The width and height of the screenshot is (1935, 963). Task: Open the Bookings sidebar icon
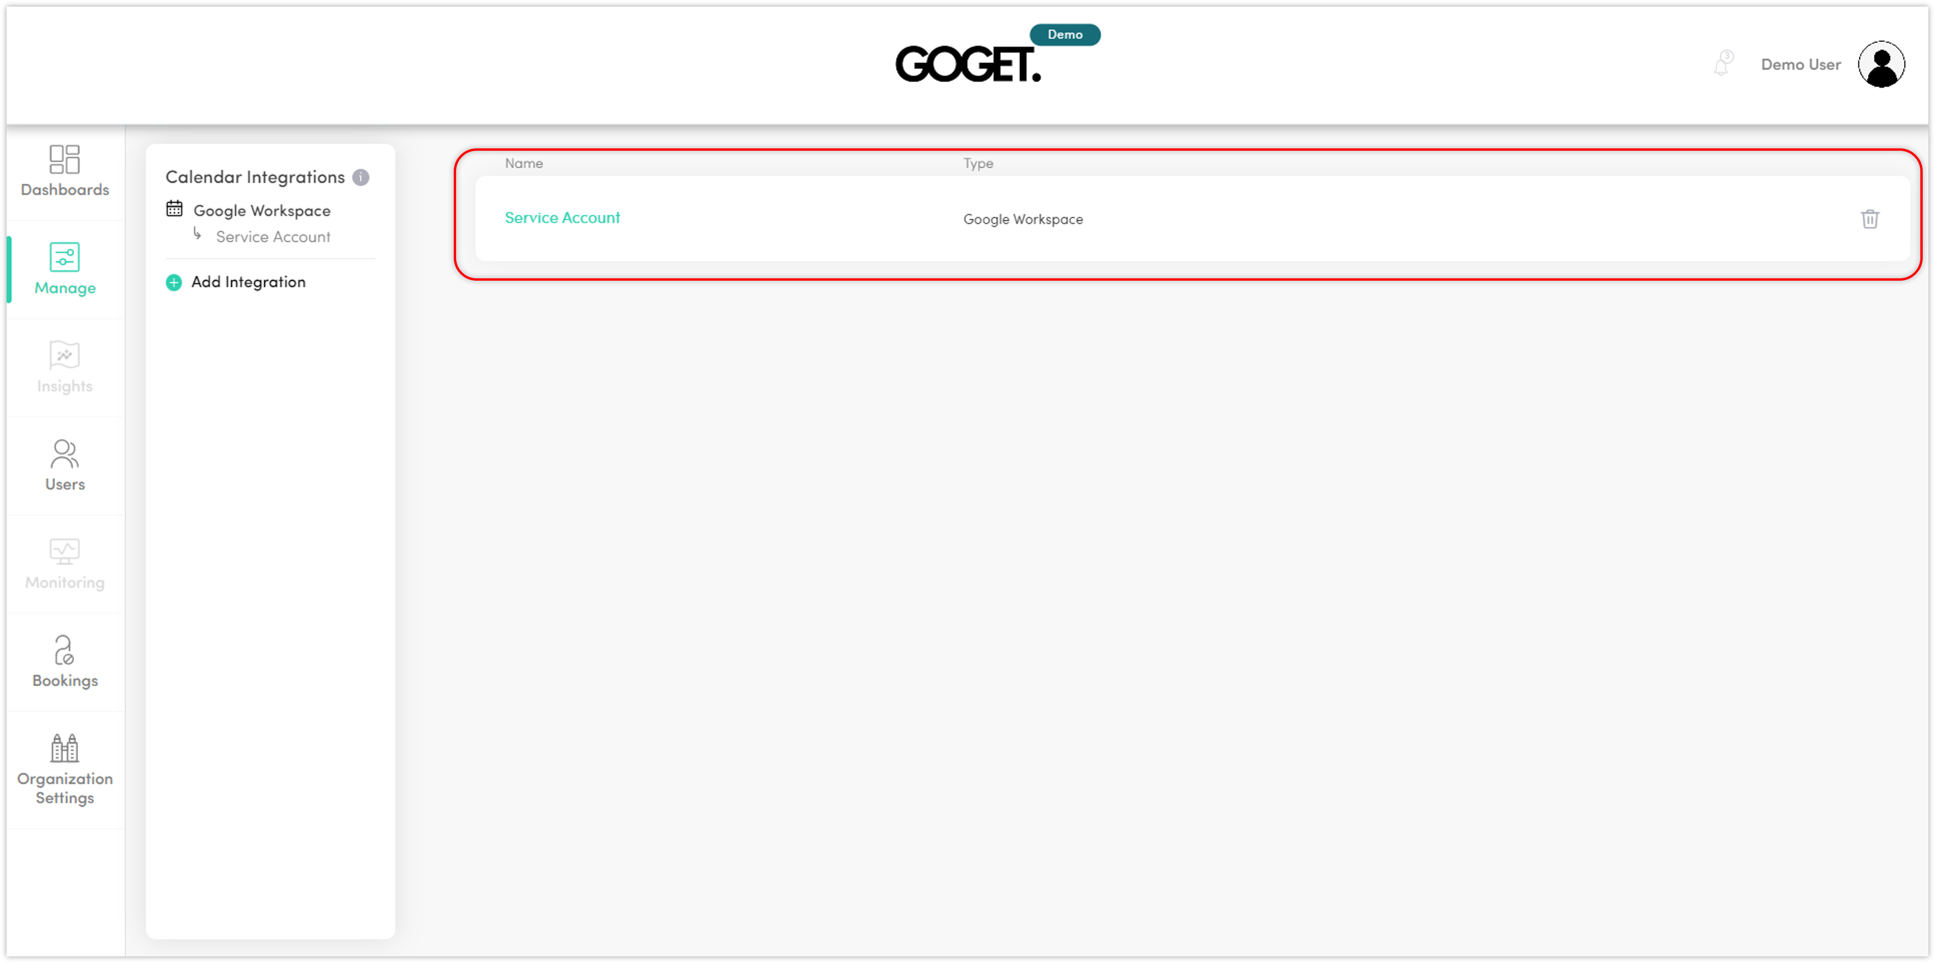coord(65,650)
